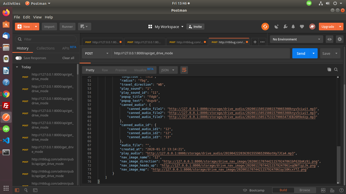346x194 pixels.
Task: Open the View menu
Action: click(x=37, y=17)
